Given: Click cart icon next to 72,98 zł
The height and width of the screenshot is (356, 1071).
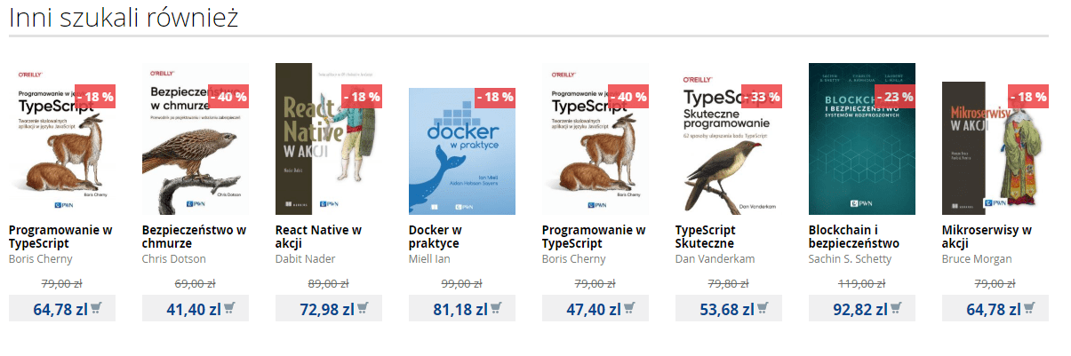Looking at the screenshot, I should [363, 308].
